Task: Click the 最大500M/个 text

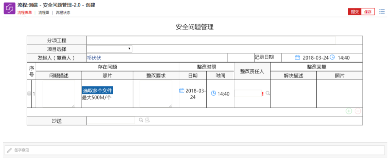Action: coord(96,97)
